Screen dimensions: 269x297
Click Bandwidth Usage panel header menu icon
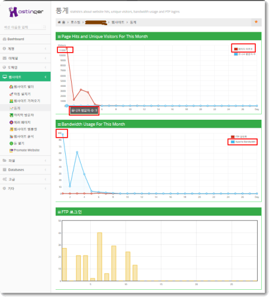pyautogui.click(x=59, y=125)
